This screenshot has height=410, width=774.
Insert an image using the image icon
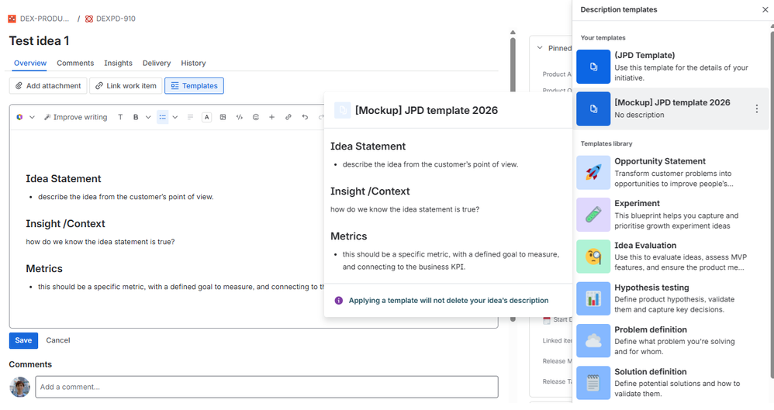(223, 117)
